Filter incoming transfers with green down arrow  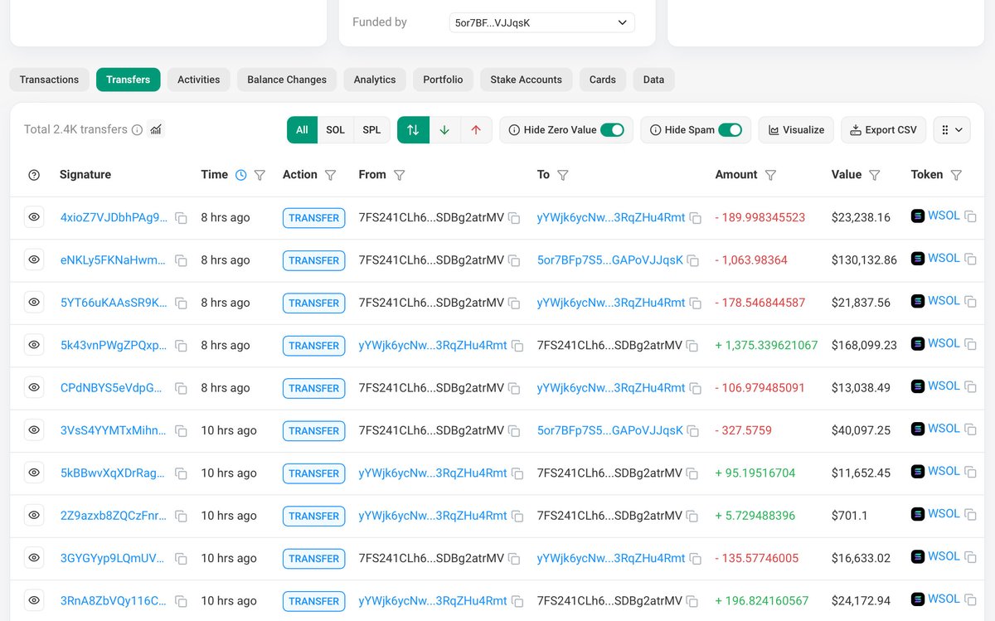(x=444, y=129)
